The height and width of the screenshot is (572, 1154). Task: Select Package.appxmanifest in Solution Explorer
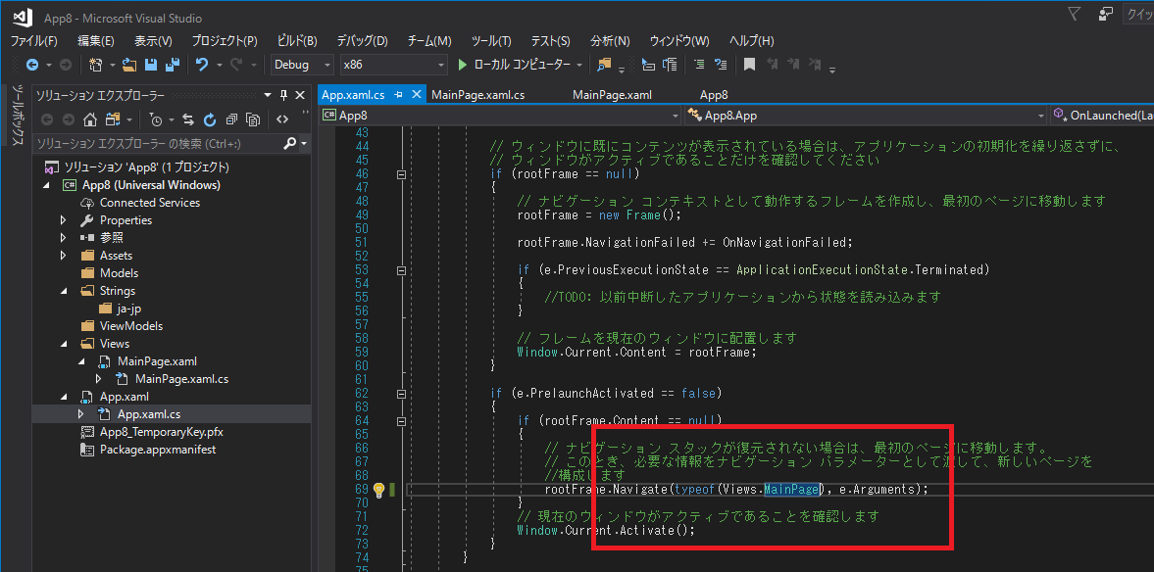pyautogui.click(x=158, y=450)
